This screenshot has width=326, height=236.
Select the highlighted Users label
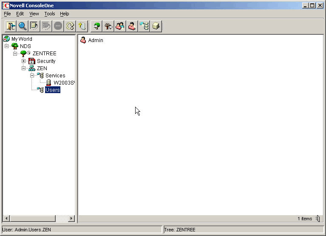coord(53,90)
